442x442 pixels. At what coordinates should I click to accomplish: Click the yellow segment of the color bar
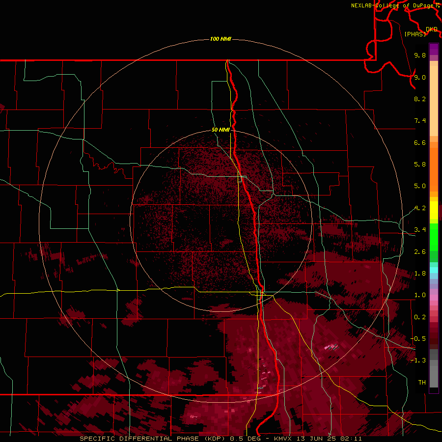(434, 210)
